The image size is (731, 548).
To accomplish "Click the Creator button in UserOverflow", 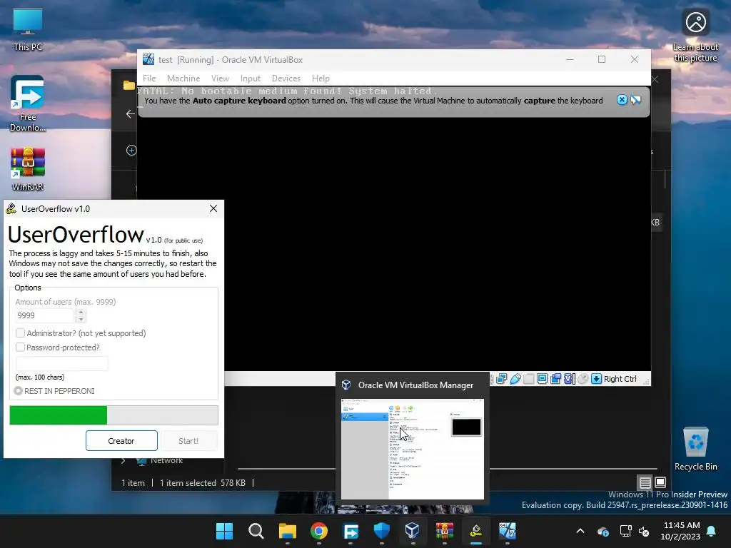I will click(121, 441).
